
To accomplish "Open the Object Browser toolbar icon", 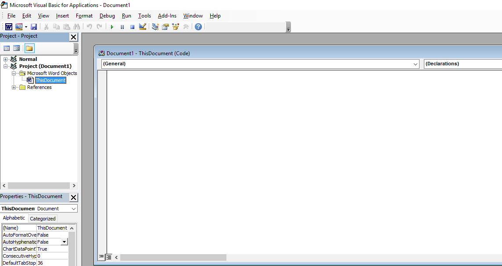I will 176,27.
